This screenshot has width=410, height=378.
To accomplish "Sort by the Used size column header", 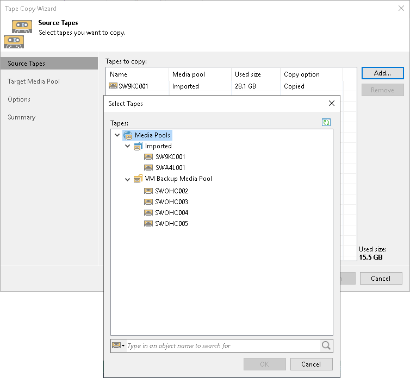I will pyautogui.click(x=256, y=74).
